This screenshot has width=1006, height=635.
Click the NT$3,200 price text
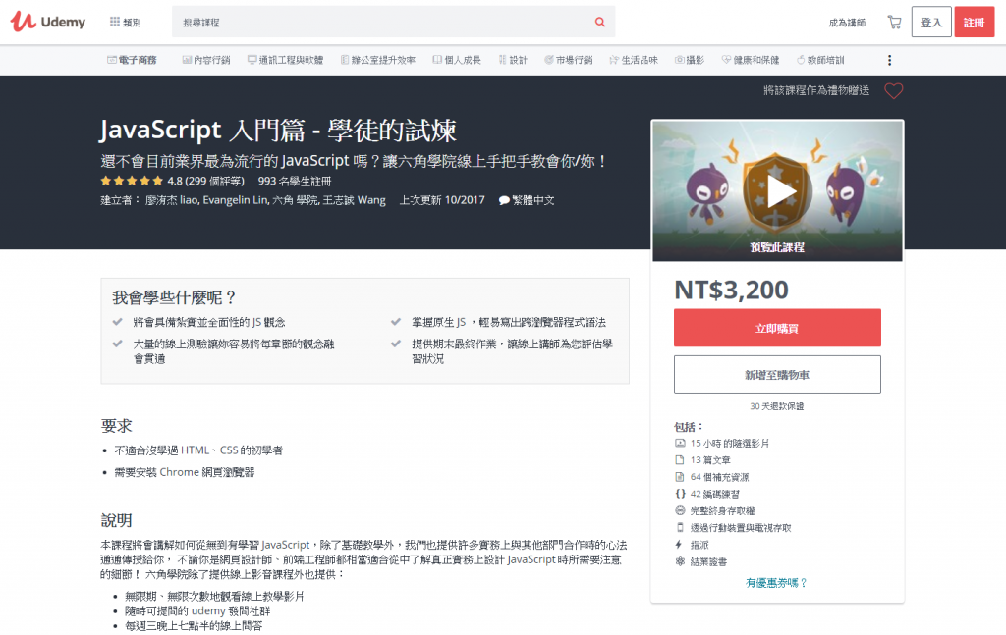pyautogui.click(x=731, y=291)
